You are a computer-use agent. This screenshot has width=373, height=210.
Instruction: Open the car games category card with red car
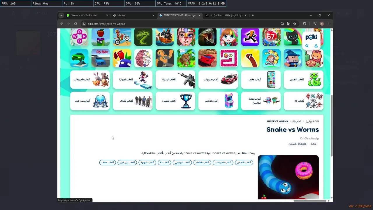tap(218, 79)
